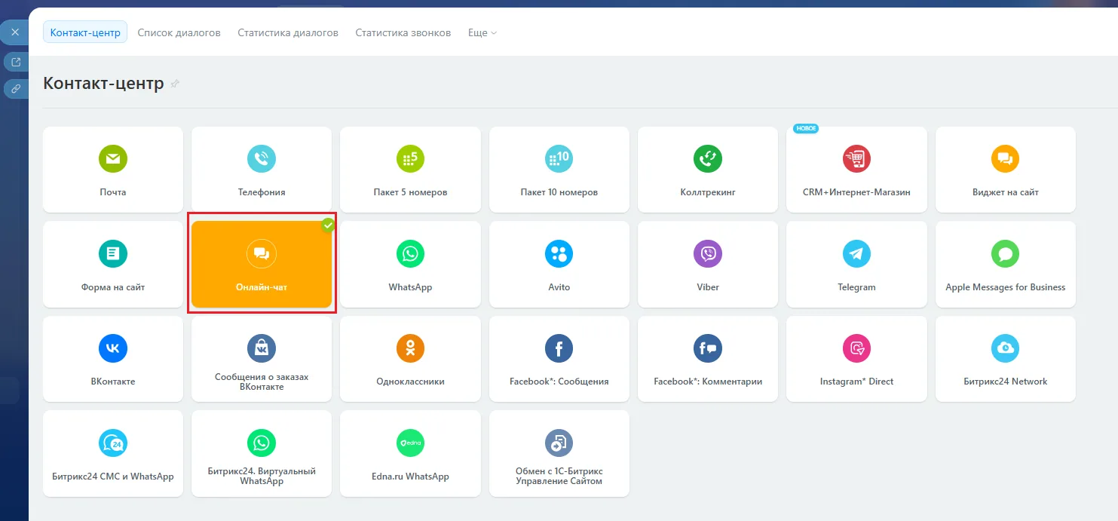Open the Почта mail channel icon
Viewport: 1118px width, 521px height.
pyautogui.click(x=113, y=159)
